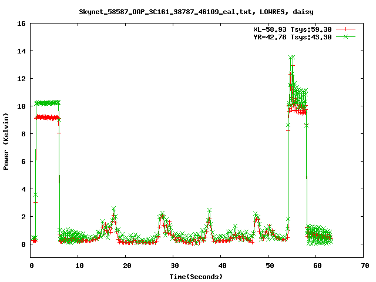Click the x-axis tick label 40
Screen dimensions: 376x282
pos(222,266)
